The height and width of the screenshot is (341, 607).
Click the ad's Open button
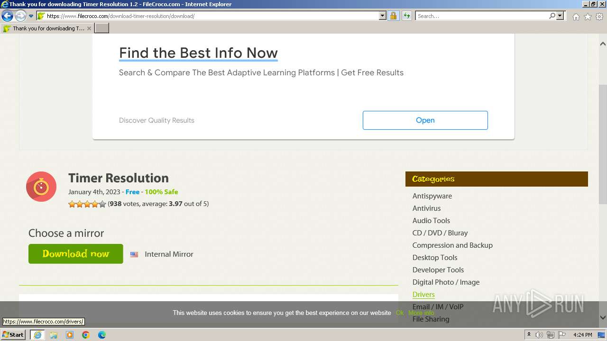click(x=425, y=120)
